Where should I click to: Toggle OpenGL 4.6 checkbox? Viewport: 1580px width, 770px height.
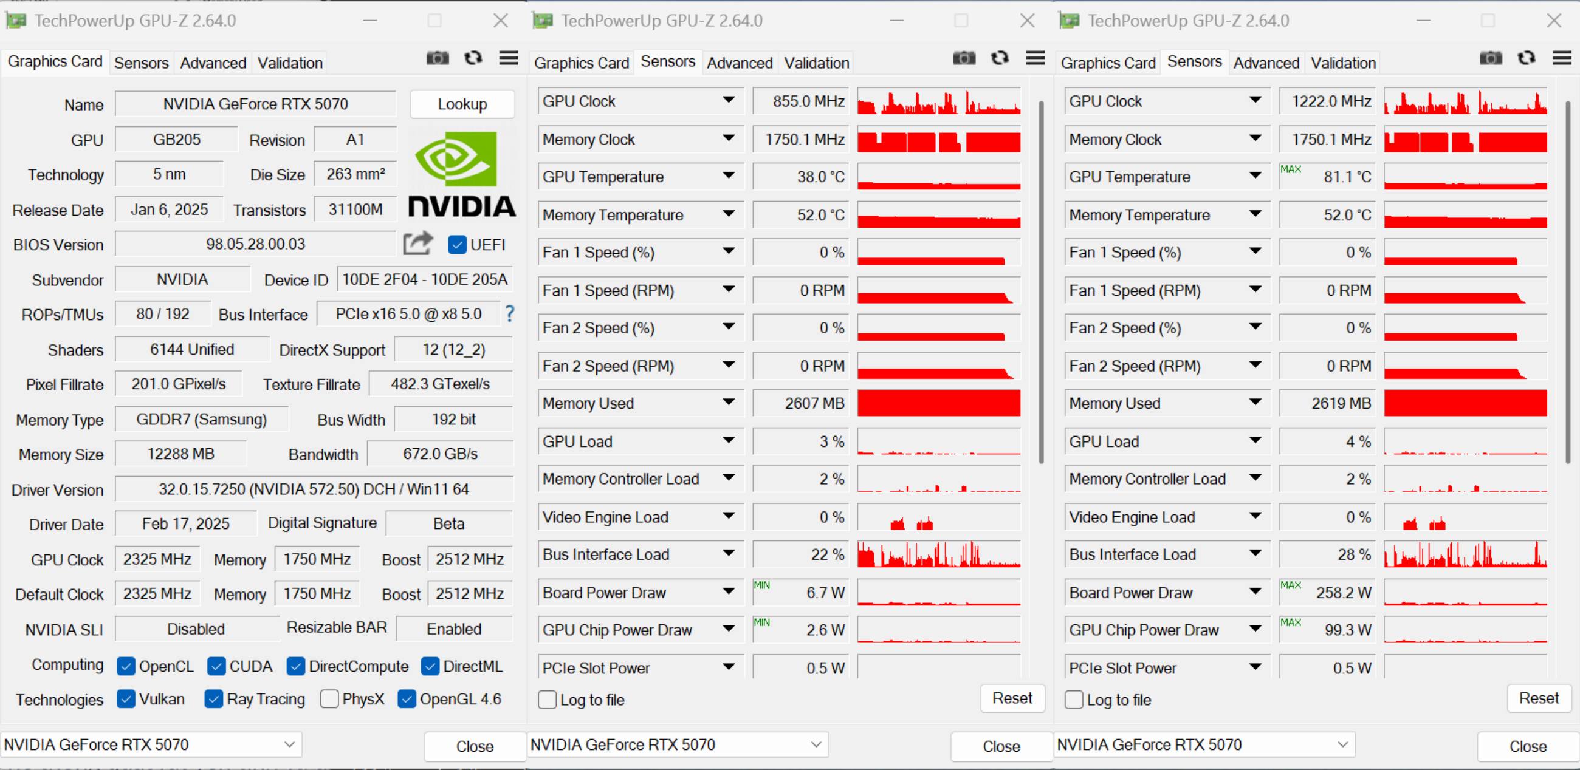[x=407, y=699]
